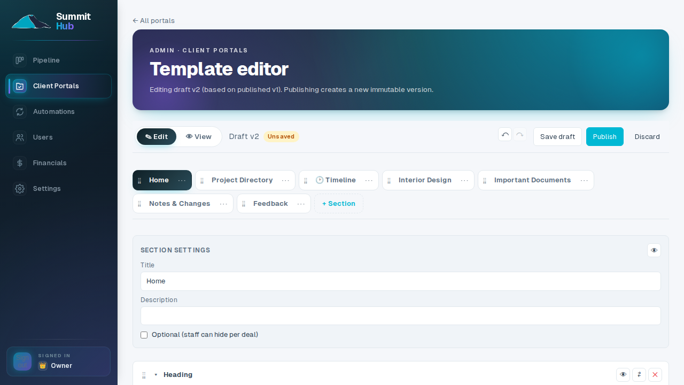
Task: Undo the last change
Action: pos(505,134)
